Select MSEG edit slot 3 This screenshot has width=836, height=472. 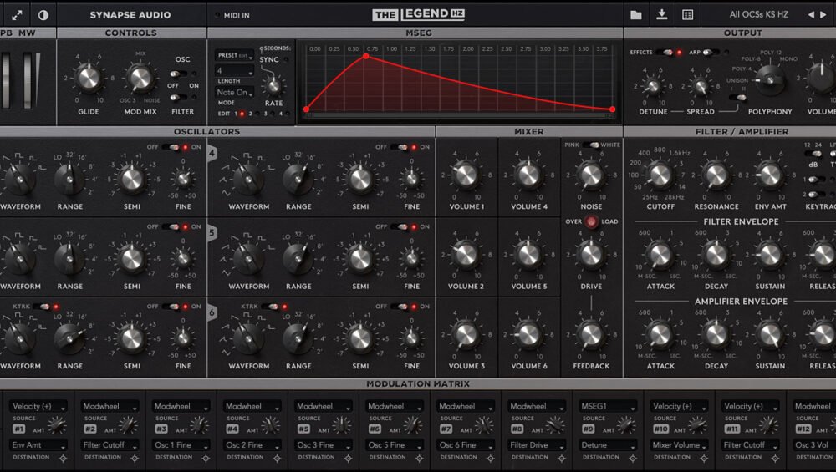(273, 114)
